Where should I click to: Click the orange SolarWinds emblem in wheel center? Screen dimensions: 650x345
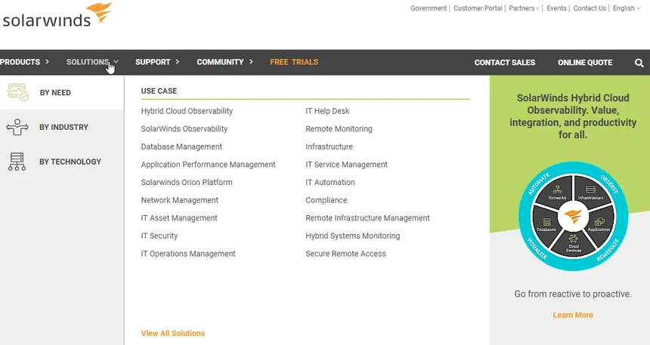(x=574, y=216)
